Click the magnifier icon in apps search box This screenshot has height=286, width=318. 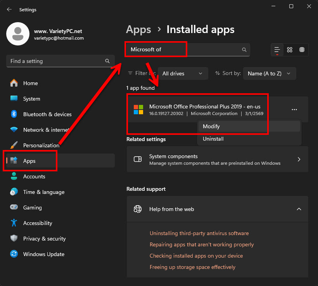click(244, 50)
